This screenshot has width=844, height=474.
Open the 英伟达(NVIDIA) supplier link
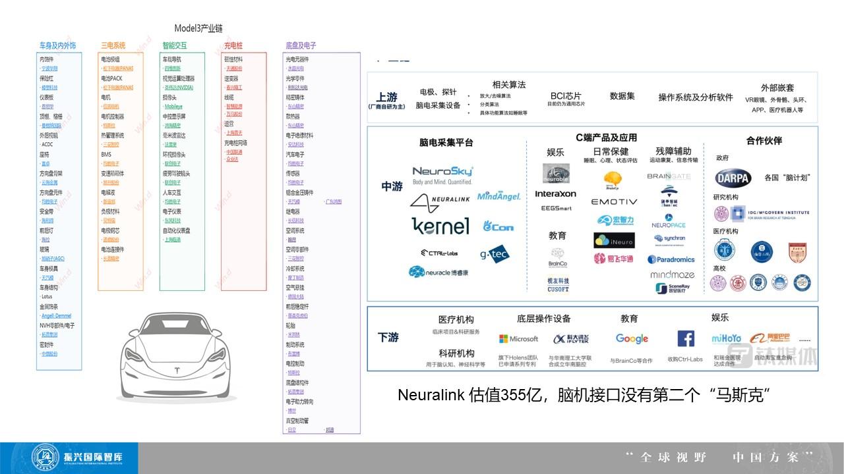point(179,87)
